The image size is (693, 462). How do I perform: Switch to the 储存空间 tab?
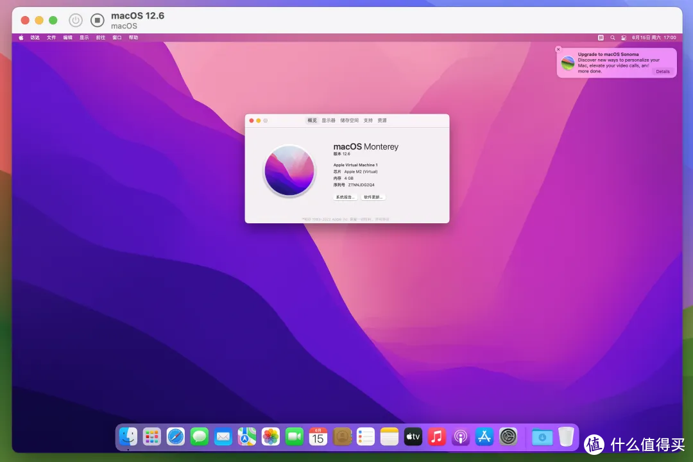point(350,120)
